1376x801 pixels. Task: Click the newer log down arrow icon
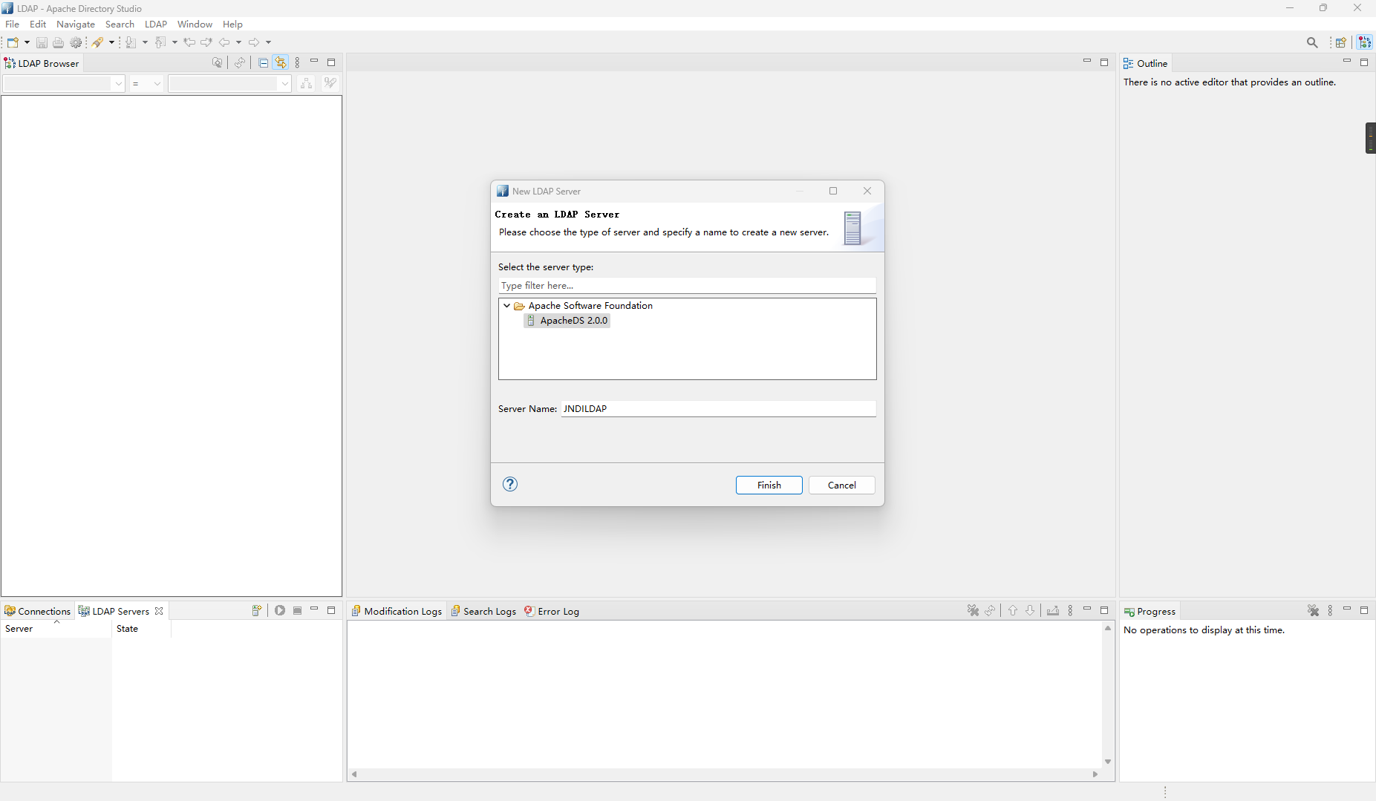[x=1030, y=610]
